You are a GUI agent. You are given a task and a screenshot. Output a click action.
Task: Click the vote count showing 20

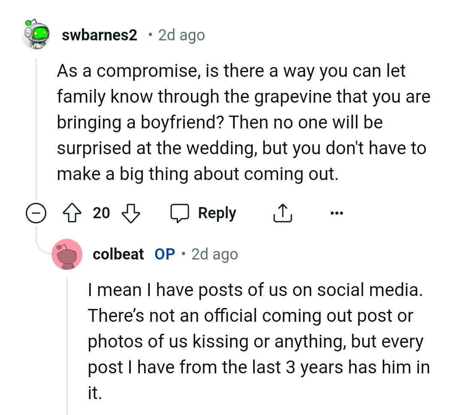(x=101, y=212)
